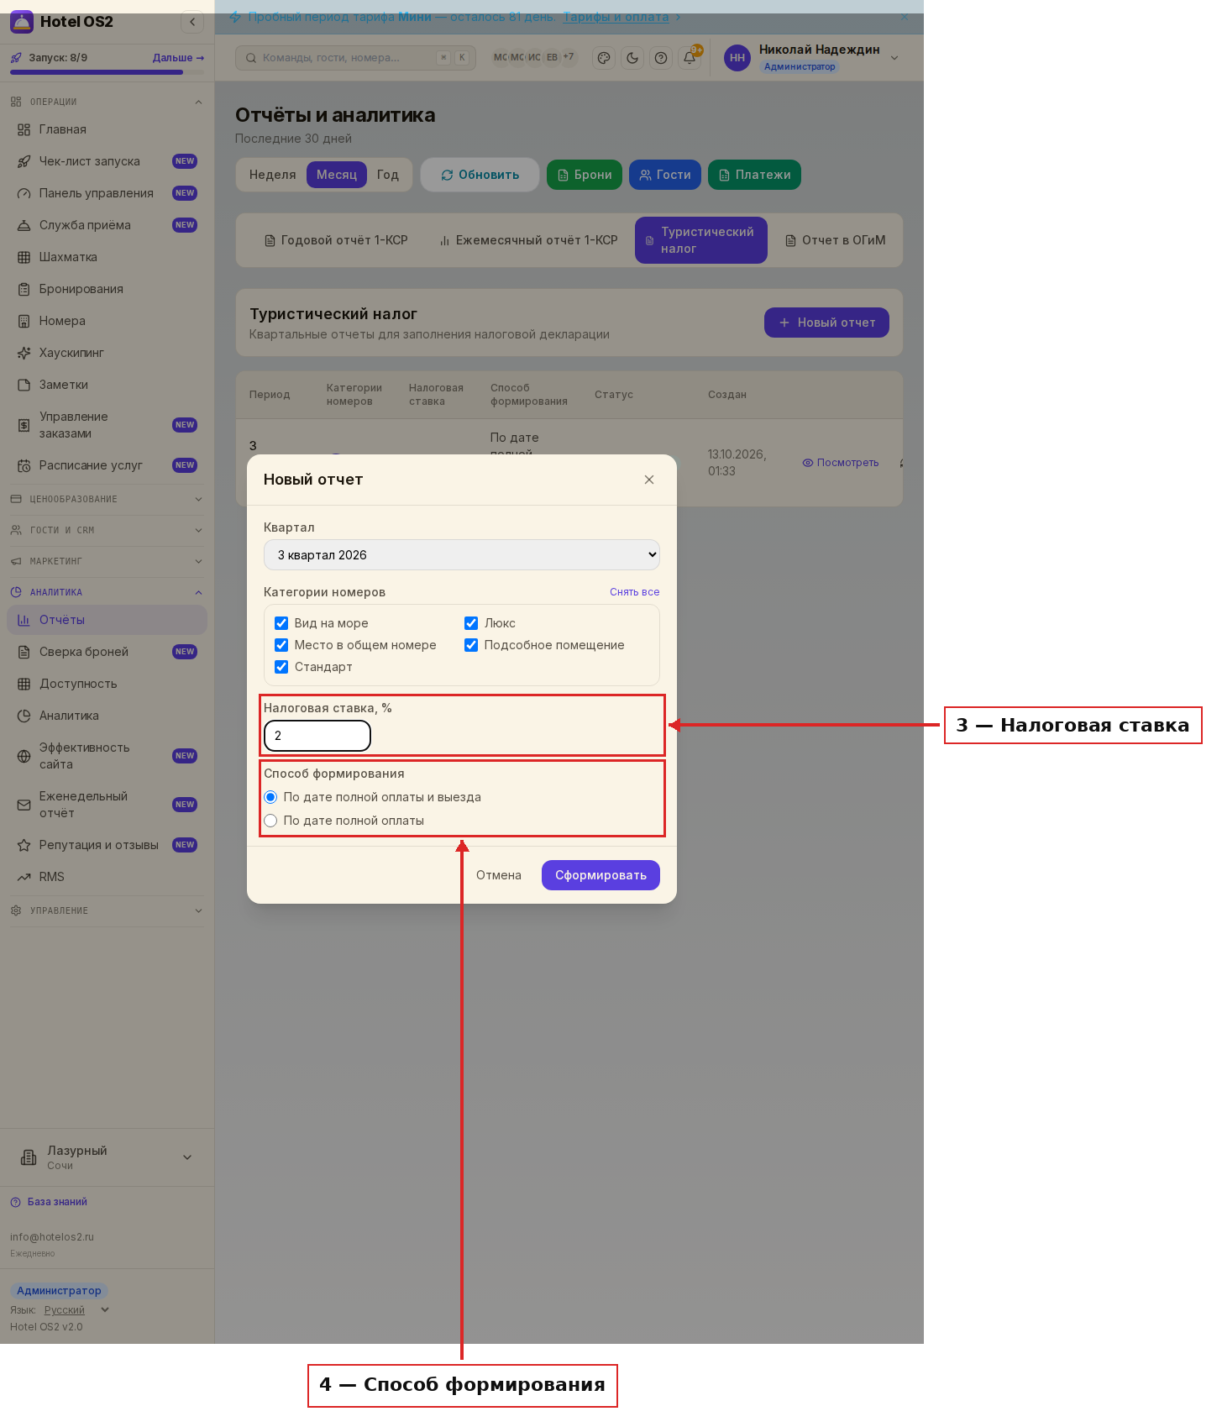Uncheck the Вид на море category
Screen dimensions: 1222x1427
pos(281,623)
